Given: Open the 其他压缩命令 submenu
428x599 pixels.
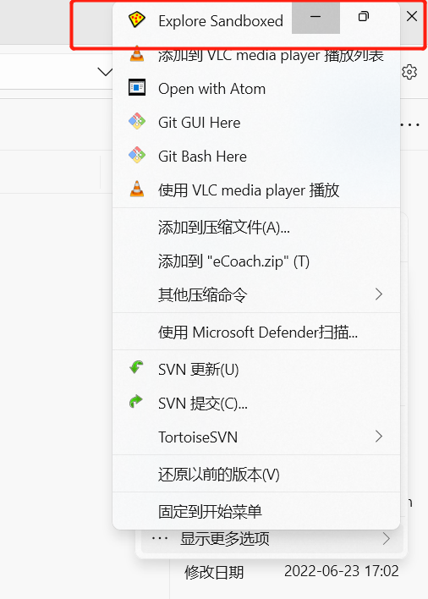Looking at the screenshot, I should (x=256, y=294).
